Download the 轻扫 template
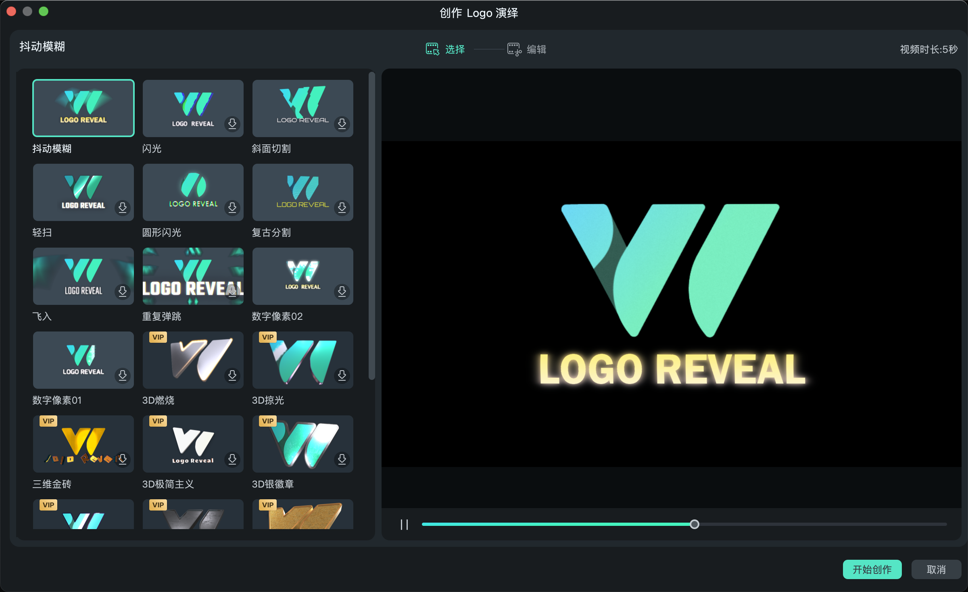 tap(123, 207)
